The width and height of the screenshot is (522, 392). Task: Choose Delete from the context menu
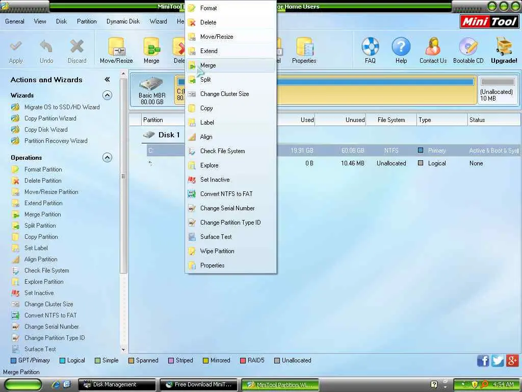(x=231, y=22)
